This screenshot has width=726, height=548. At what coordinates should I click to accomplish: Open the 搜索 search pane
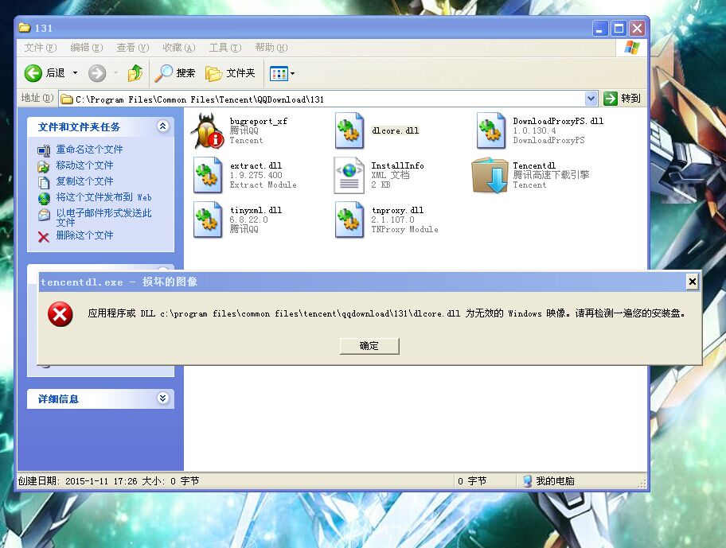click(174, 73)
